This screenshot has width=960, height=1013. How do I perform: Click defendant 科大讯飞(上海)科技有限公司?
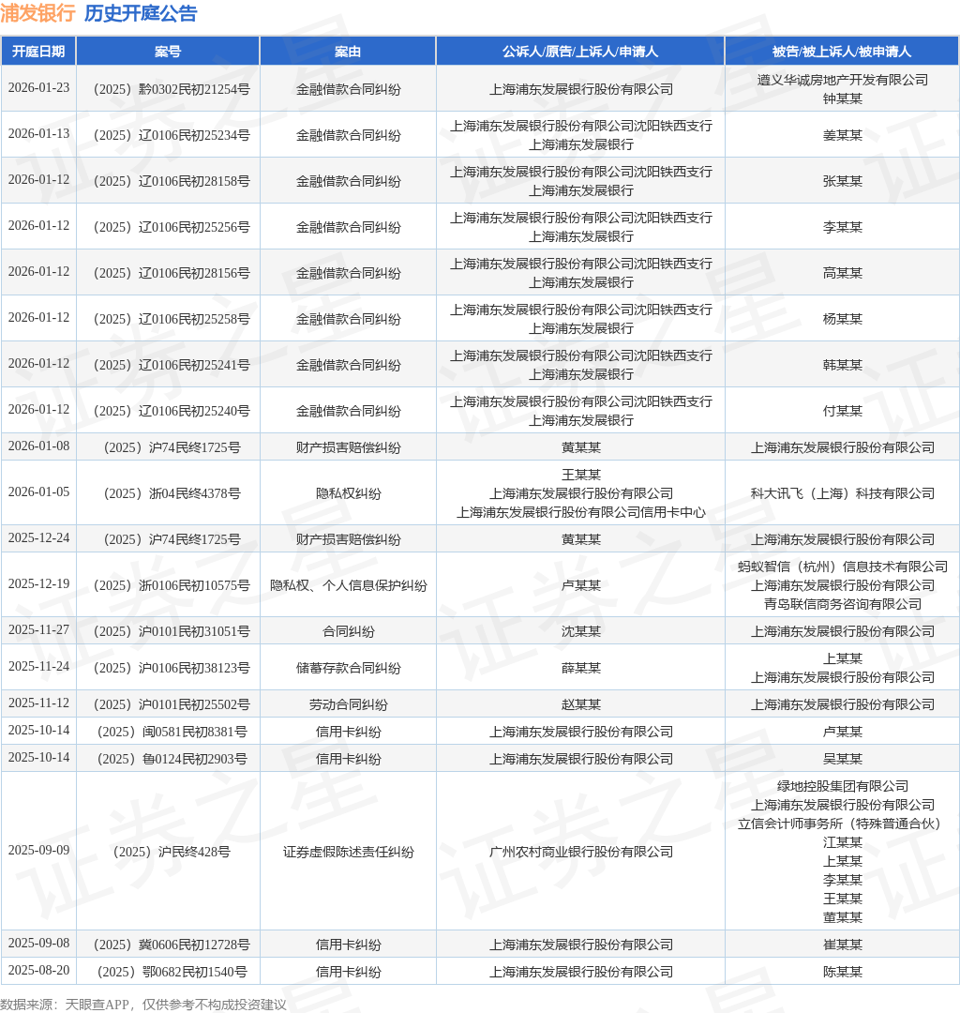[x=843, y=493]
